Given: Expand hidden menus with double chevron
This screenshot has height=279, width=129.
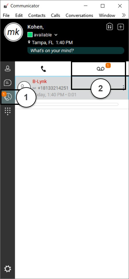Looking at the screenshot, I should tap(124, 15).
